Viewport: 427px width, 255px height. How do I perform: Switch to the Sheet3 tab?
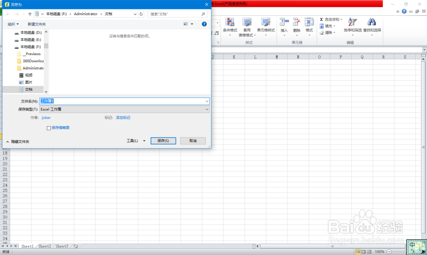[62, 246]
